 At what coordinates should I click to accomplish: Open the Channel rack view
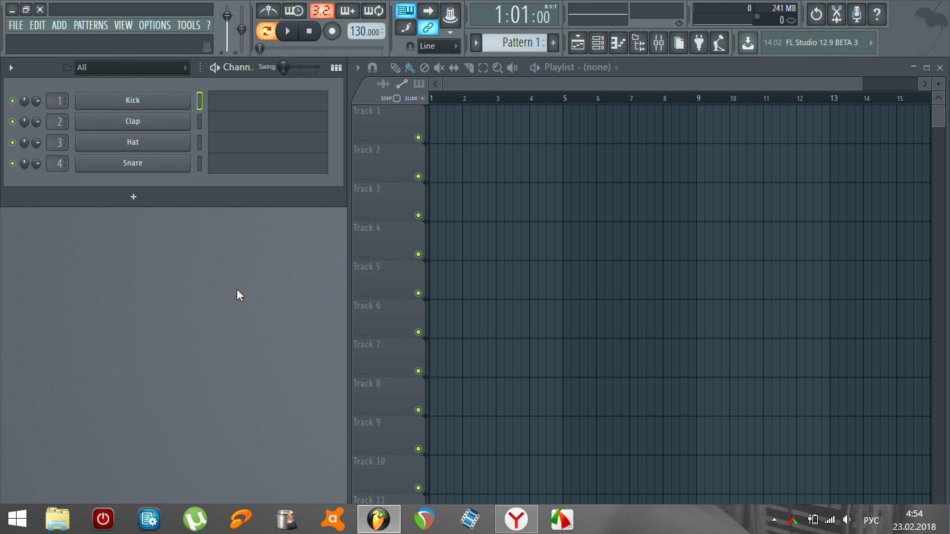(598, 42)
